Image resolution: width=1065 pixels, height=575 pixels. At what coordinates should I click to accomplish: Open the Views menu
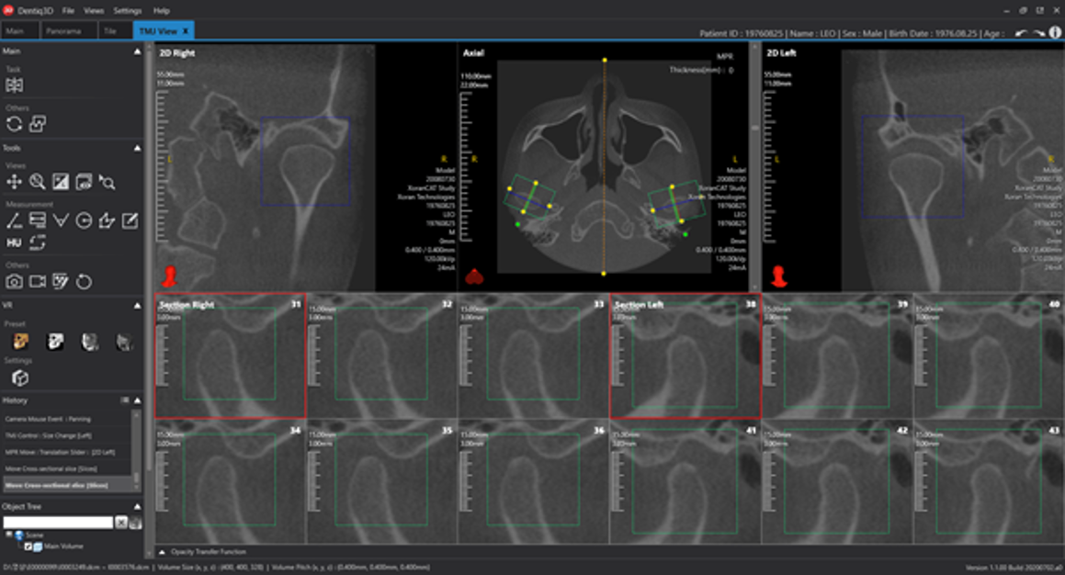tap(94, 11)
